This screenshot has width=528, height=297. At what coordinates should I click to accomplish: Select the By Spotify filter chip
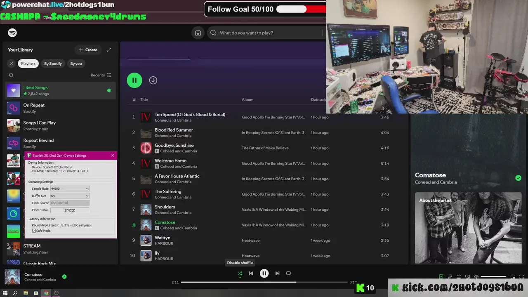pyautogui.click(x=53, y=64)
